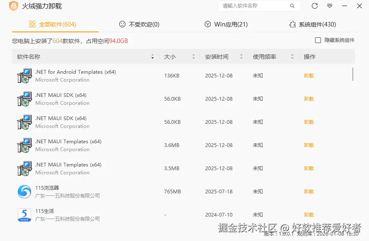The width and height of the screenshot is (369, 241).
Task: Click the 不受欢迎 sad face icon
Action: pos(122,24)
